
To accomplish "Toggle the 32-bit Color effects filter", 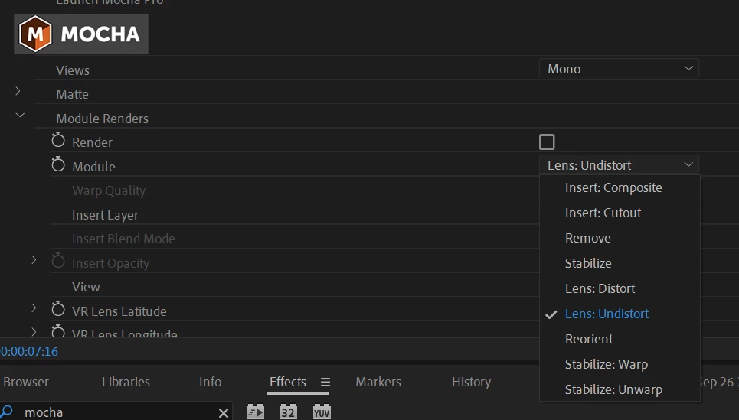I will (x=288, y=412).
